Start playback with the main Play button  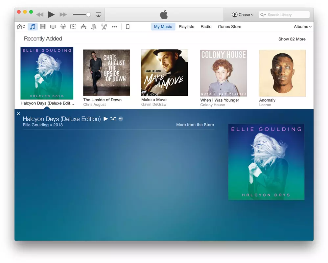(51, 15)
